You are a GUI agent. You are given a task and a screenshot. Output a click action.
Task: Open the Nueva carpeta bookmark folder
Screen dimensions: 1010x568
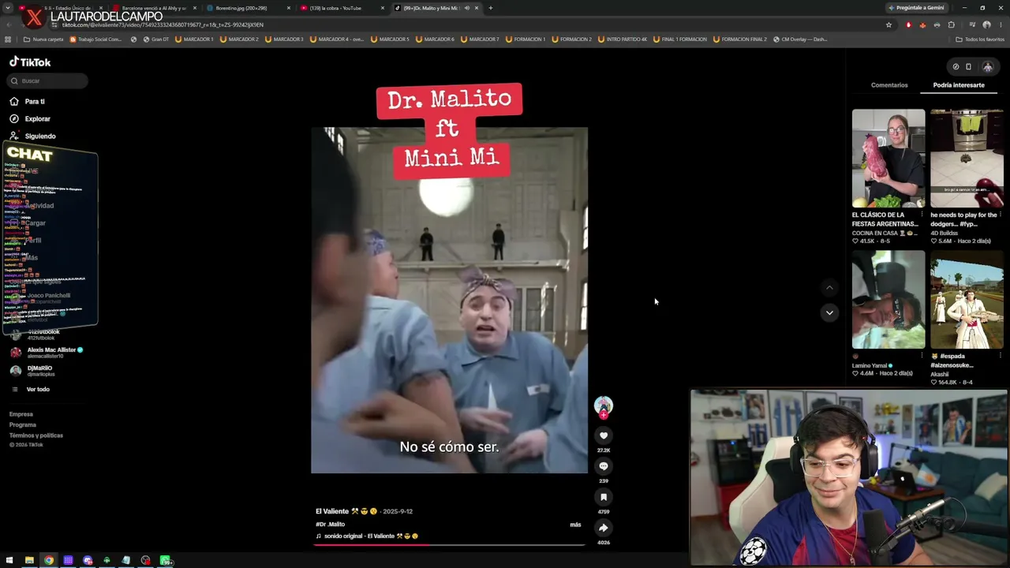click(x=43, y=39)
